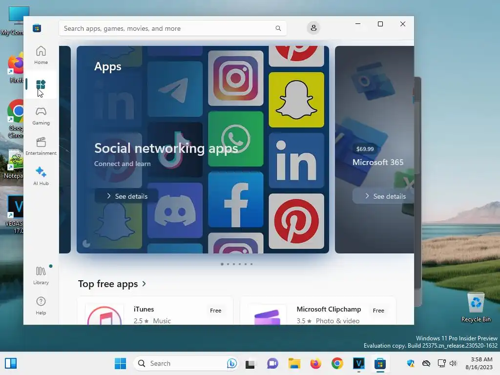Open the Microsoft Clipchamp app card

[318, 311]
